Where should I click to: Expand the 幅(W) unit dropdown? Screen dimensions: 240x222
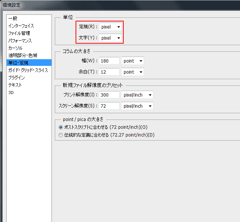coord(133,61)
